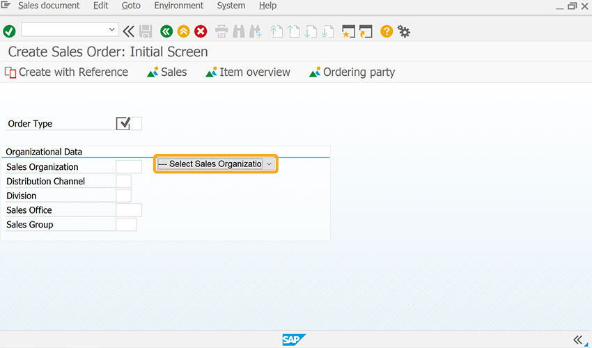Open Customize Local Layout gear icon
This screenshot has height=348, width=592.
point(403,32)
